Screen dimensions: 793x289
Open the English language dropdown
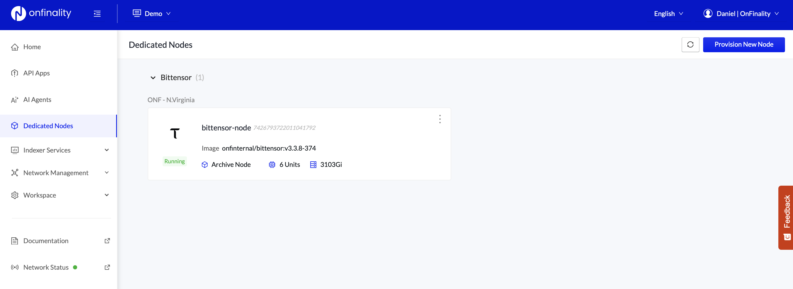click(x=668, y=14)
